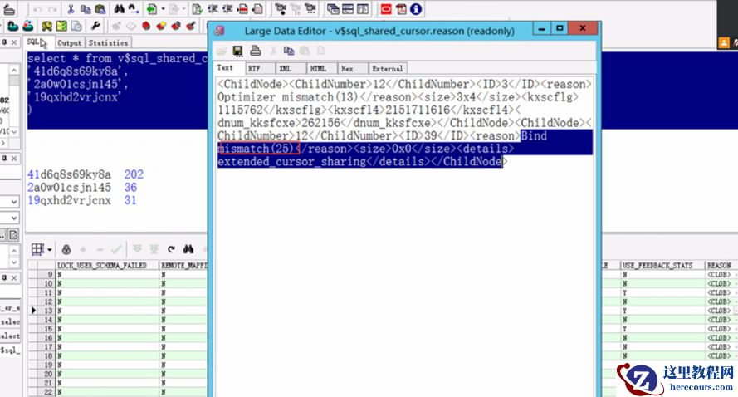
Task: Open the upper left sidebar dropdown above results
Action: pos(13,202)
